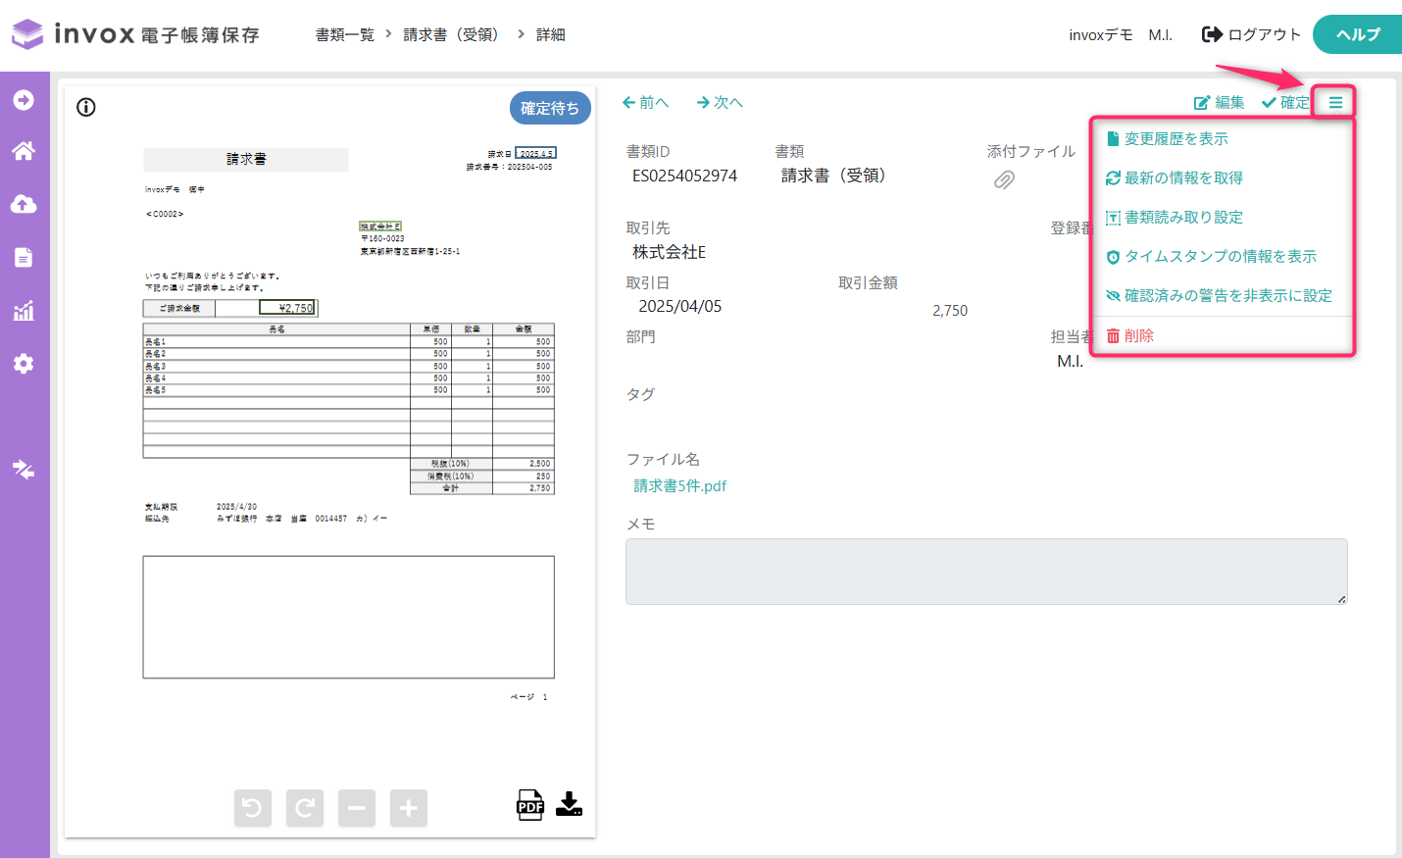Image resolution: width=1402 pixels, height=858 pixels.
Task: Click the info circle icon above the invoice
Action: [x=86, y=107]
